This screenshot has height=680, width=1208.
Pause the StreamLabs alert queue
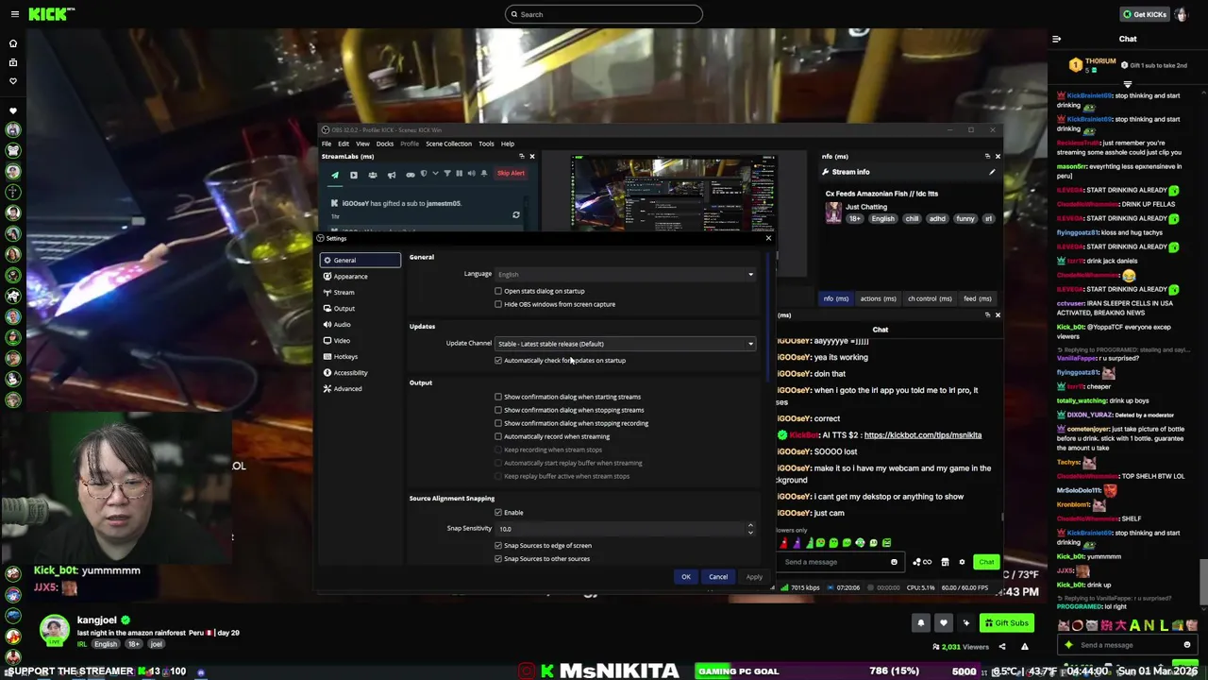[460, 174]
